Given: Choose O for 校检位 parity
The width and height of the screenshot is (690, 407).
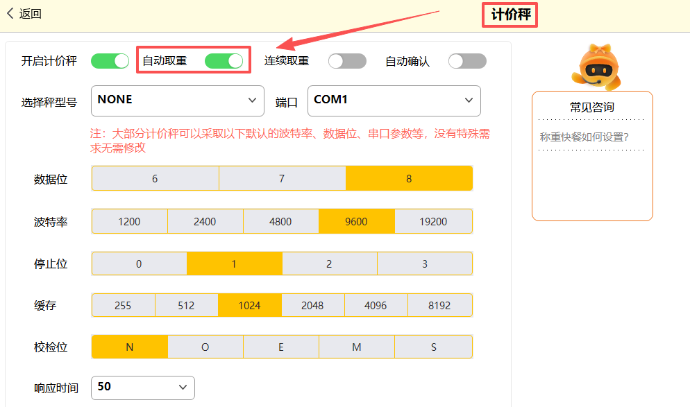Looking at the screenshot, I should (x=205, y=347).
